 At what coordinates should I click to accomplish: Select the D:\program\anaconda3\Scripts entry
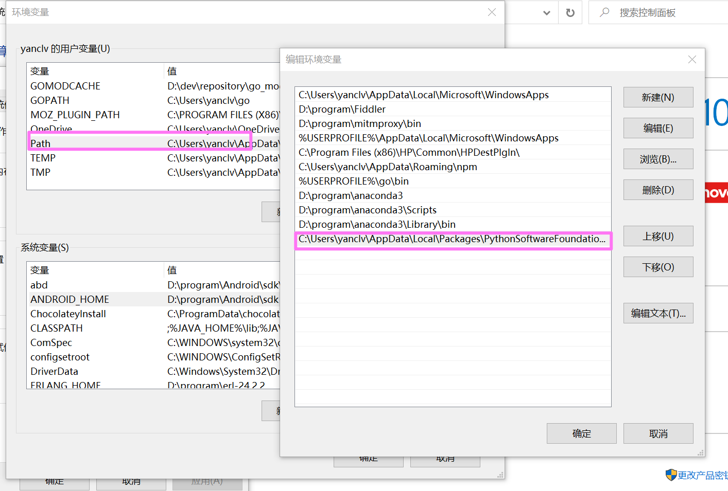pos(368,210)
